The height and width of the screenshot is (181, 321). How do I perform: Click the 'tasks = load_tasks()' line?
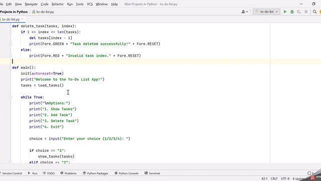click(x=42, y=85)
